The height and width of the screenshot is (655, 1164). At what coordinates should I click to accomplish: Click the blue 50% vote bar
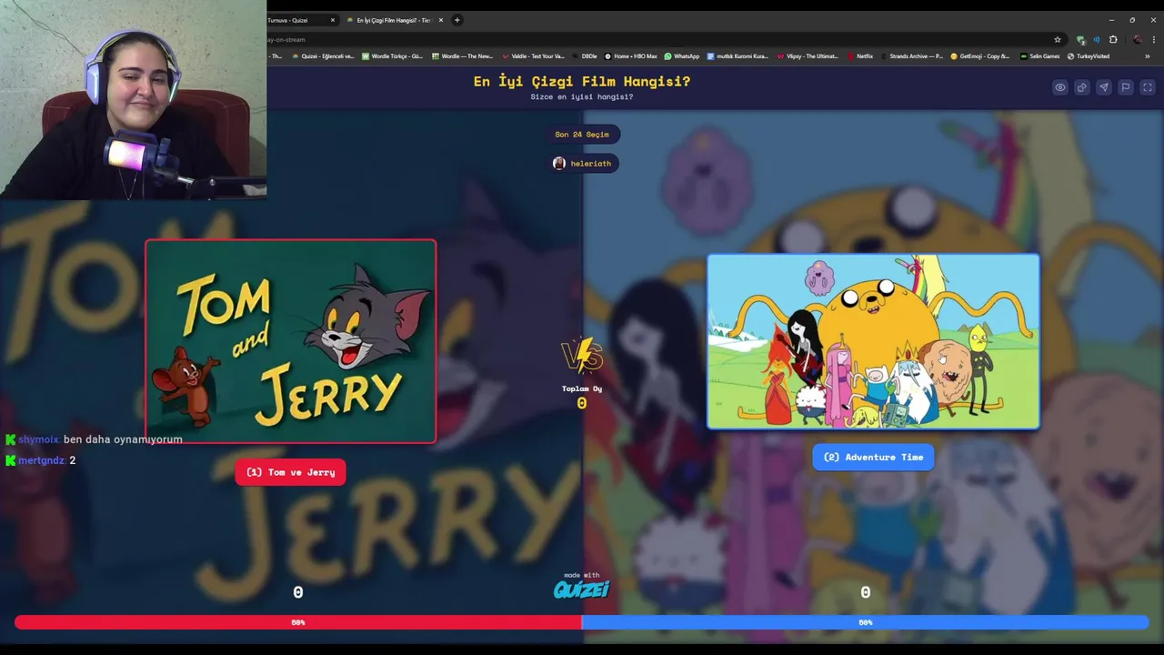[x=866, y=622]
